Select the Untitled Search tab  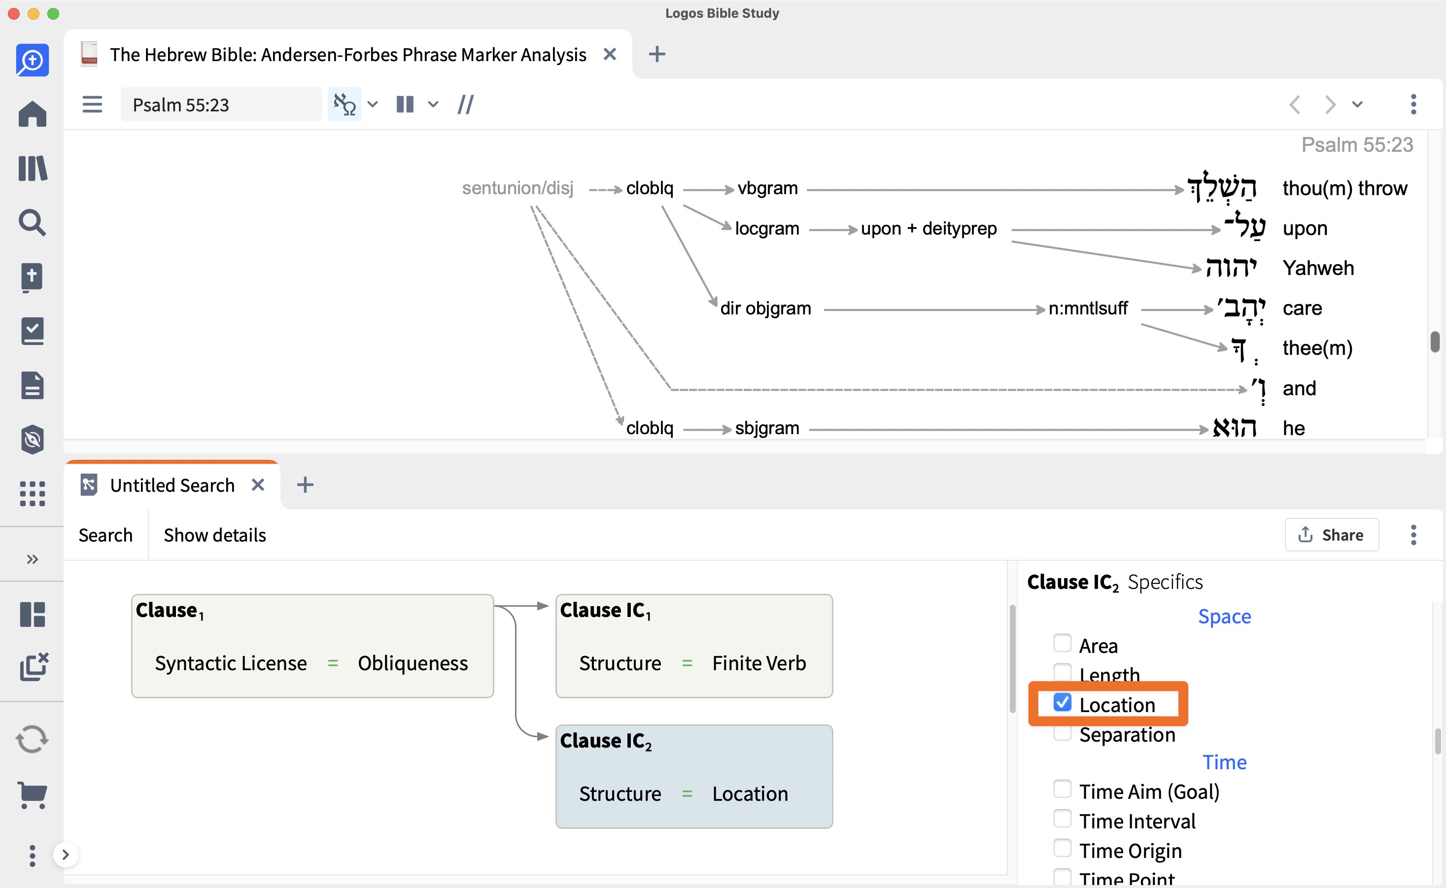tap(172, 485)
